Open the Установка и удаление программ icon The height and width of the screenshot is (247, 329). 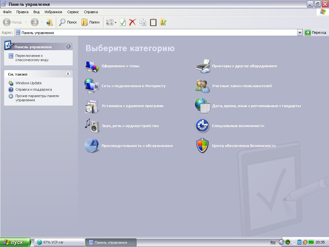92,106
